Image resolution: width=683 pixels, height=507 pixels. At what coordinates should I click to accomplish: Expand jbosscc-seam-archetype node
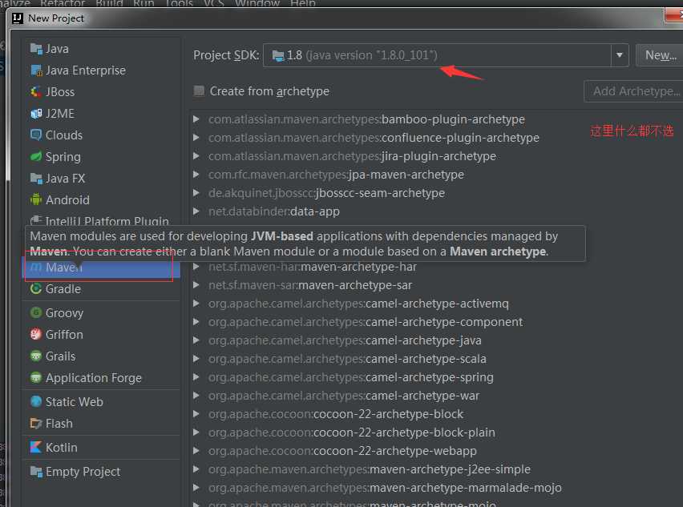[196, 193]
